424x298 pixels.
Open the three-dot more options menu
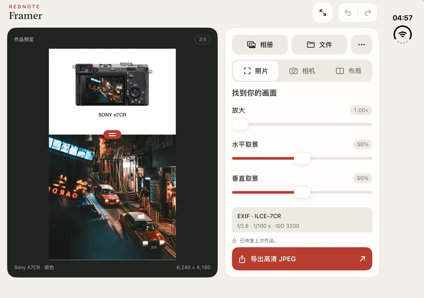tap(362, 45)
